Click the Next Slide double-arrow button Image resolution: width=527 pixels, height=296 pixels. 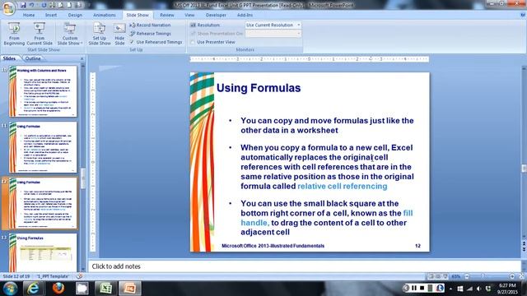[524, 249]
